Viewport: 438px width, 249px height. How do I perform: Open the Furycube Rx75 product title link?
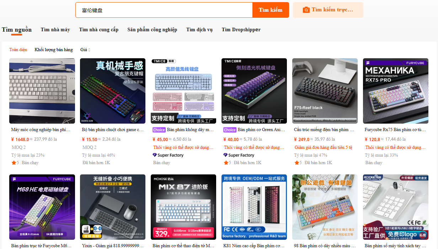tap(395, 130)
